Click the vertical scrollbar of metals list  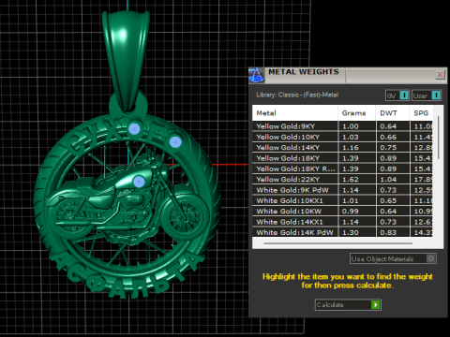click(x=439, y=138)
